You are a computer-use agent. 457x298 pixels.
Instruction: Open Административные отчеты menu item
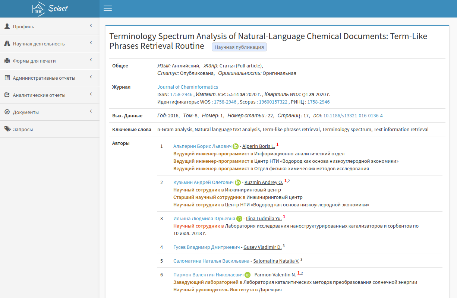(44, 78)
